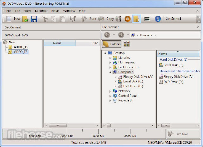Collapse the Computer tree node
203x147 pixels.
coord(110,72)
